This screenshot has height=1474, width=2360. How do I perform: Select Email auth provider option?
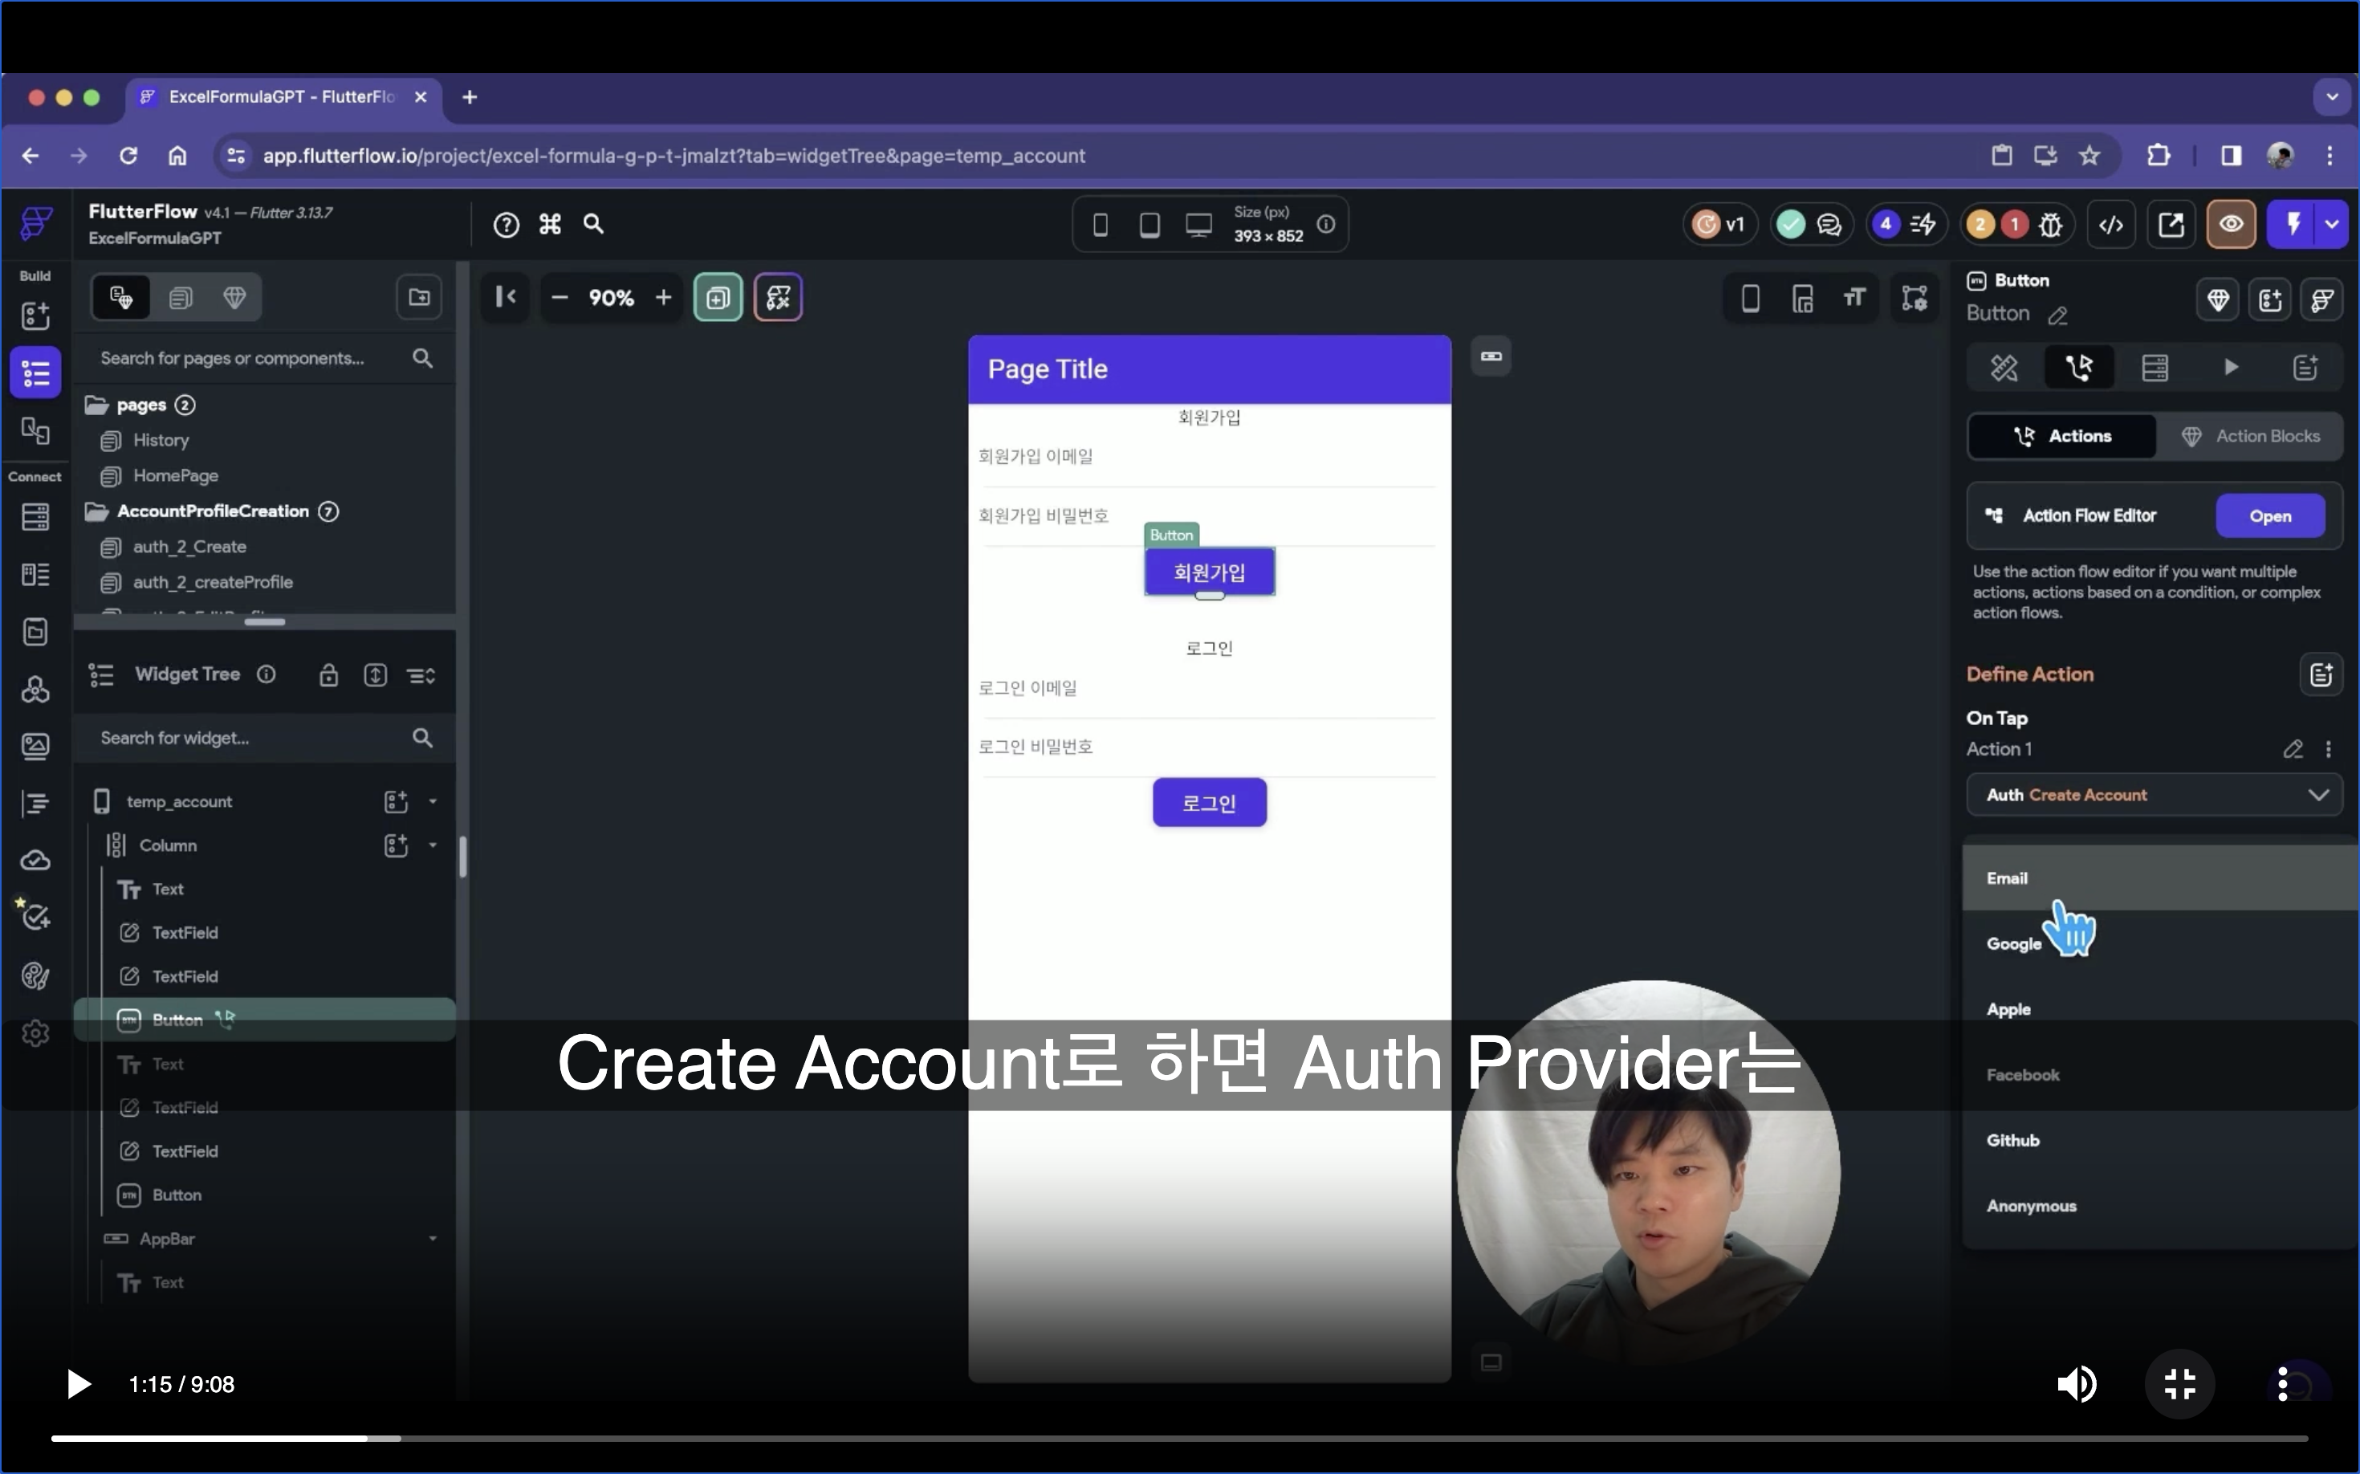click(2160, 878)
